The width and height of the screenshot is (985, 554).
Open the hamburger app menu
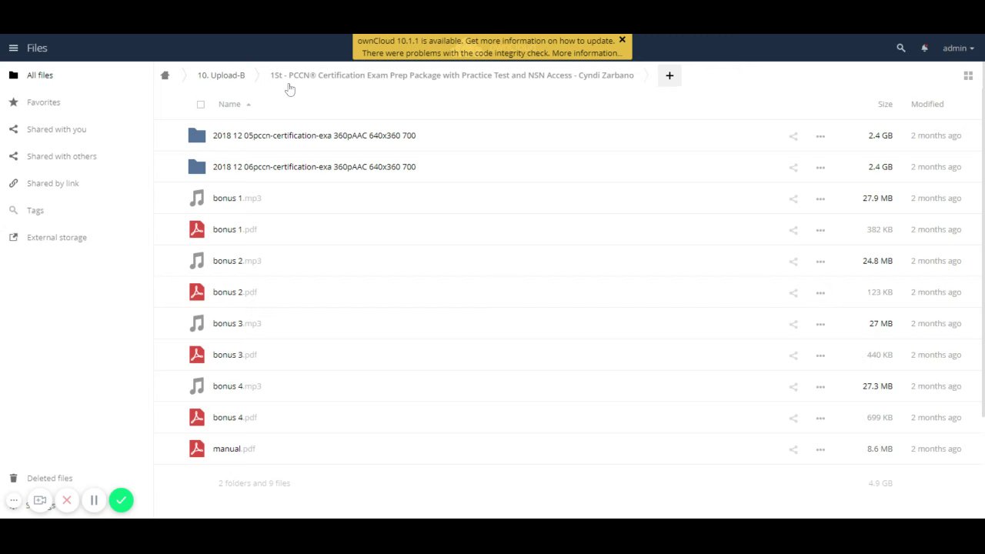click(13, 48)
